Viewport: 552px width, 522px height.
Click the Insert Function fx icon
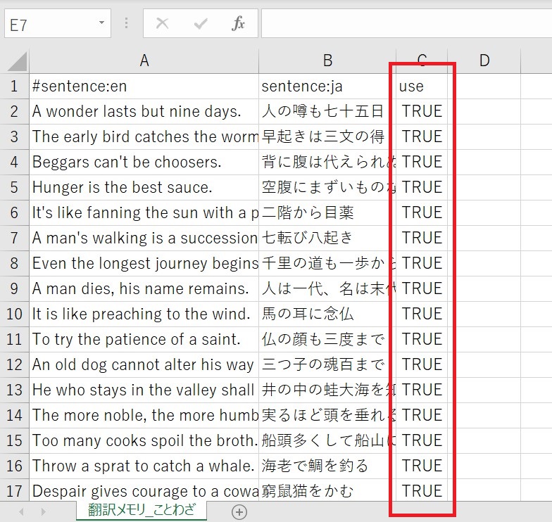coord(239,24)
